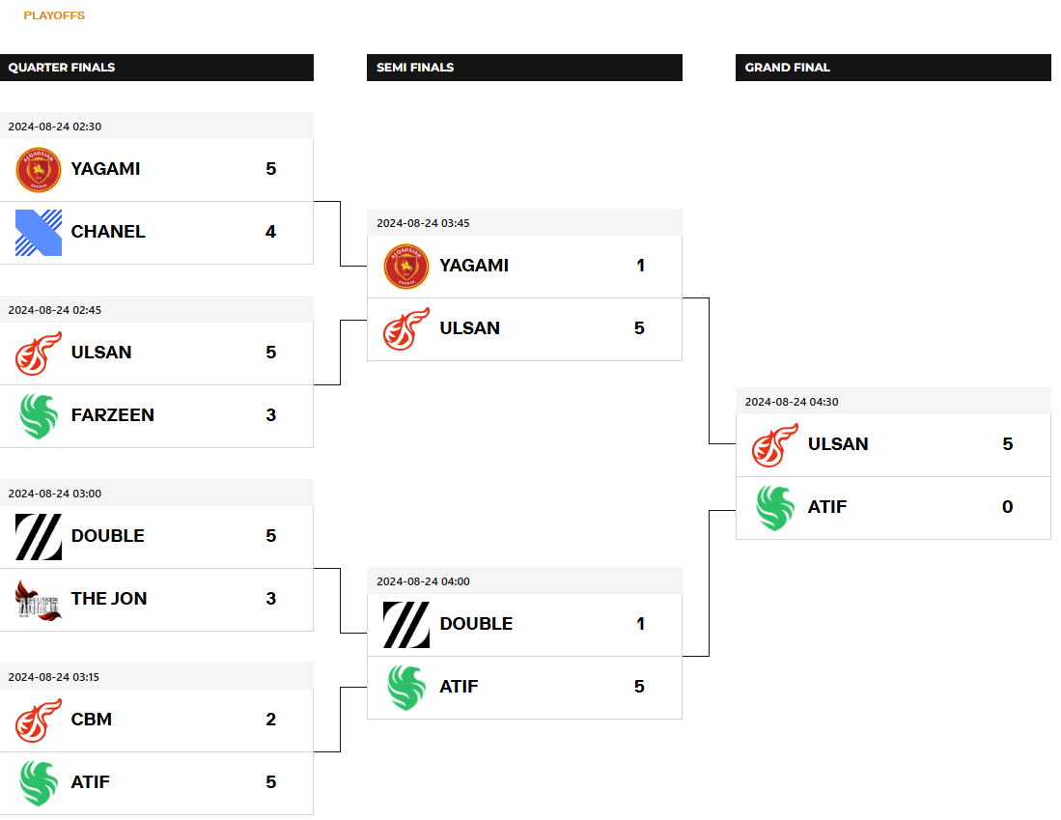Select ATIF's logo in the Grand Final

point(775,508)
